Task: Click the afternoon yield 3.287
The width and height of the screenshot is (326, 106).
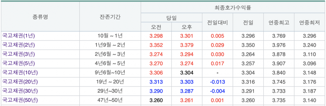Action: coord(187,91)
